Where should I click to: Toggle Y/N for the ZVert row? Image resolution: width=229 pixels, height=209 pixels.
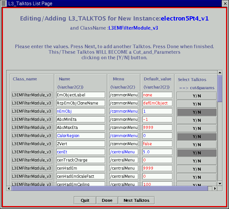[196, 144]
